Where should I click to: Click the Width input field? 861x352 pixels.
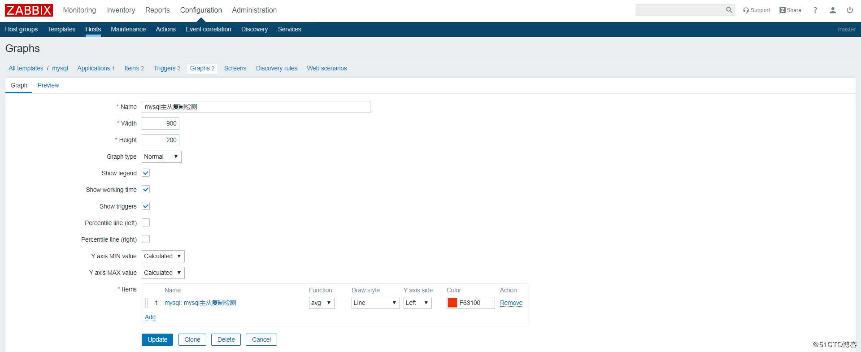[x=161, y=123]
